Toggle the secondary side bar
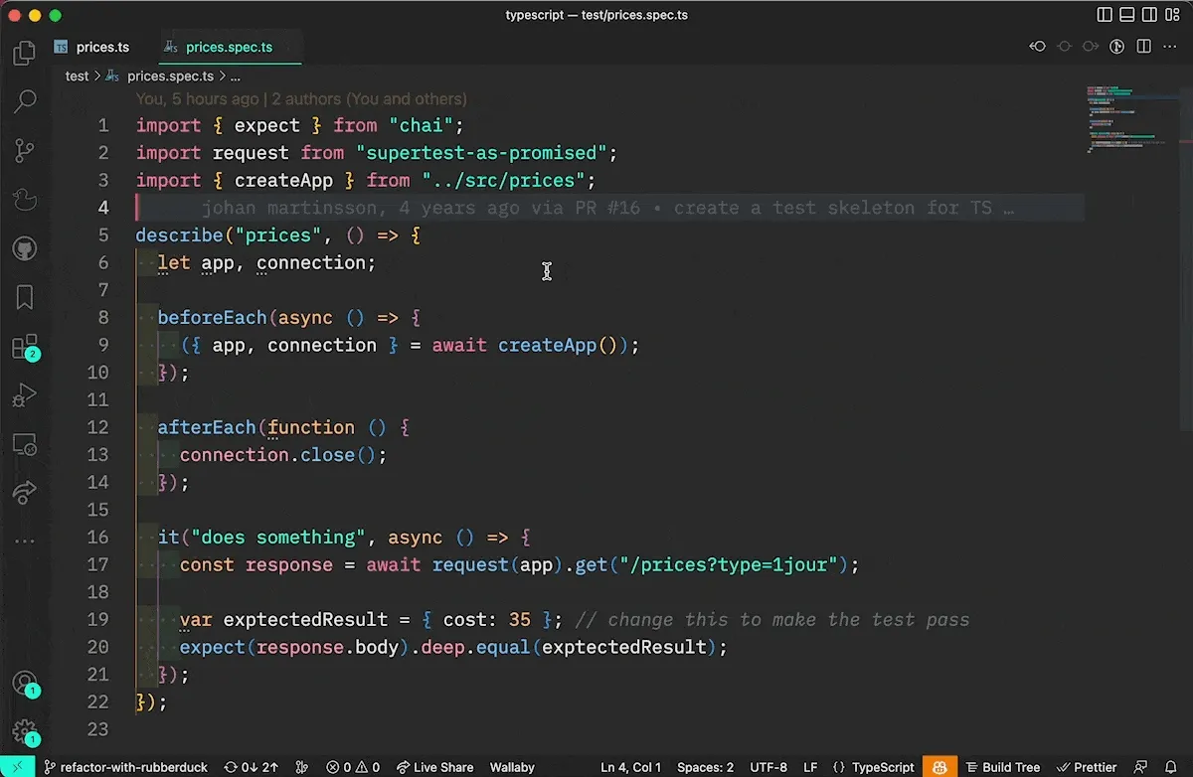The image size is (1193, 777). click(x=1150, y=15)
